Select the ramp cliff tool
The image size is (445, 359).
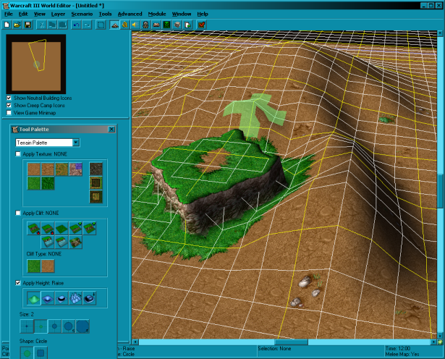coord(75,242)
